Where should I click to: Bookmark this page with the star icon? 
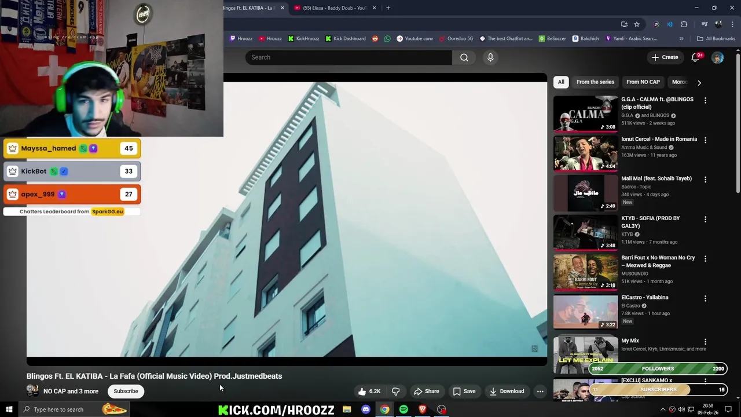637,24
